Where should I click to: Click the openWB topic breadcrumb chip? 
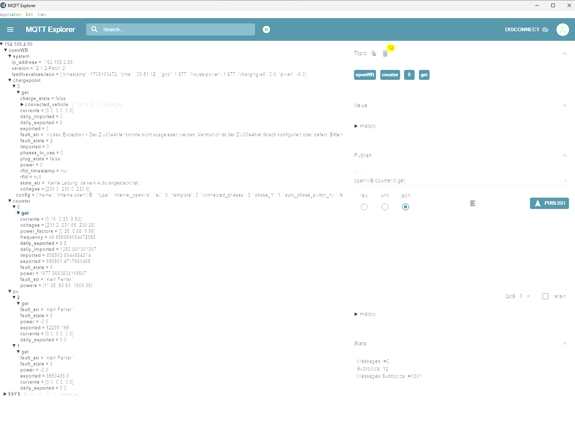(x=365, y=75)
